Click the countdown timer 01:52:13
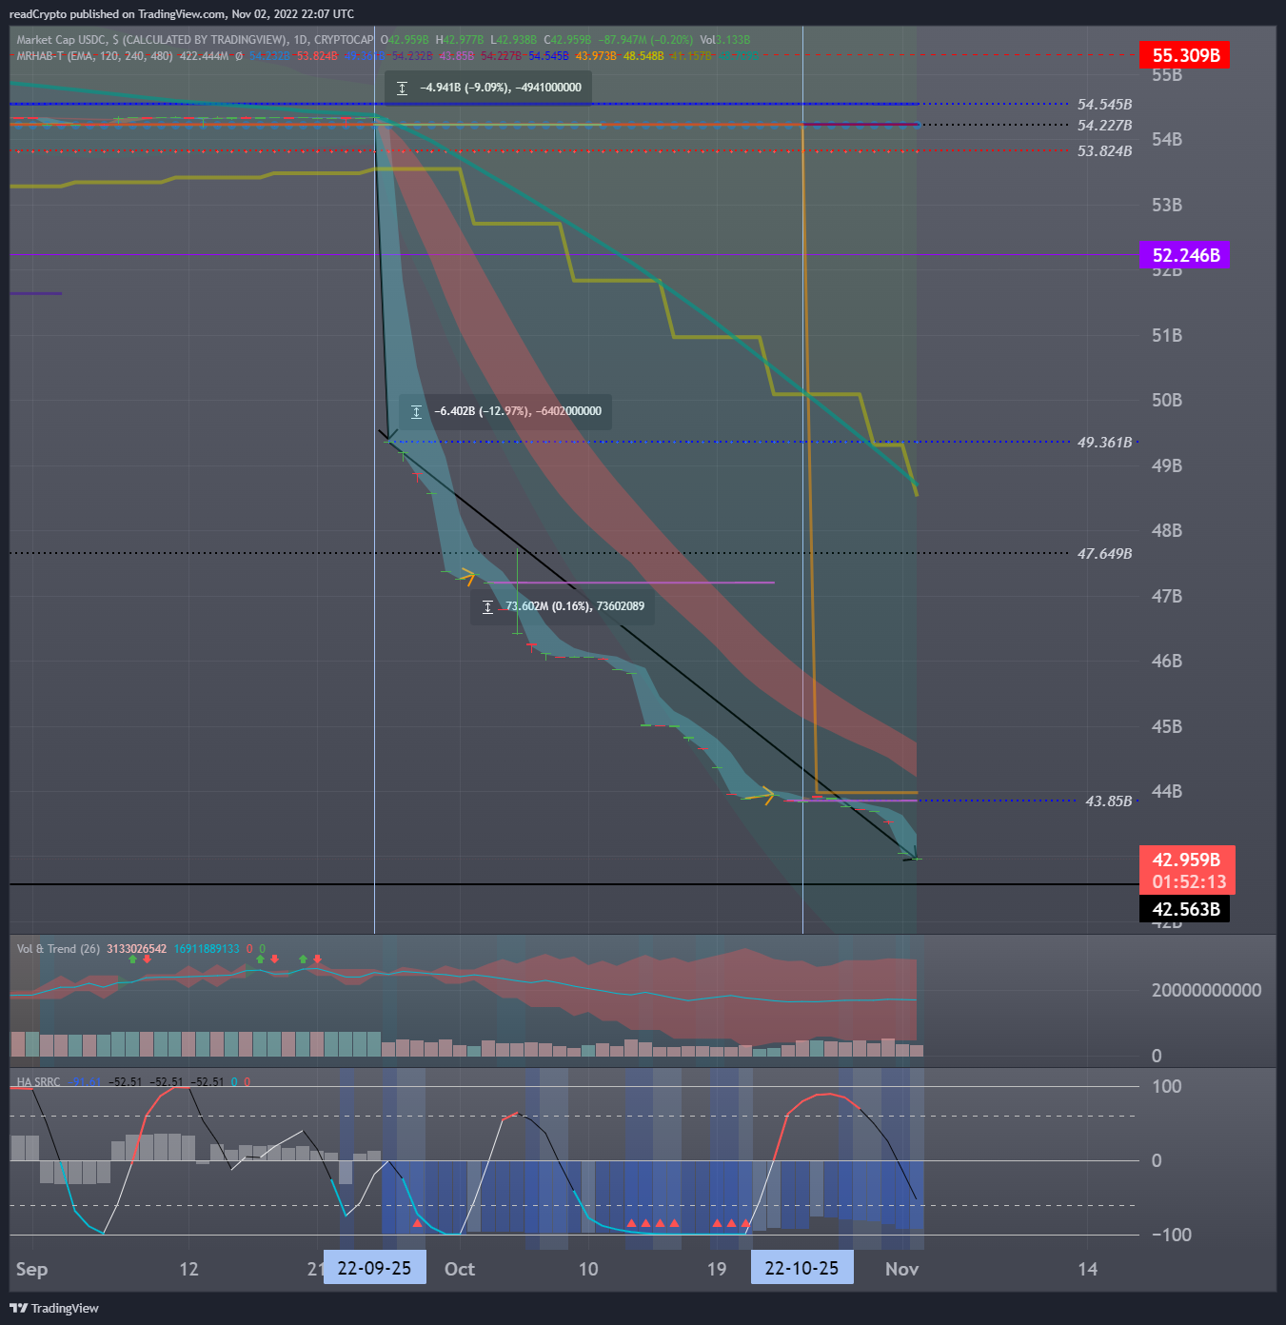Viewport: 1286px width, 1325px height. click(x=1187, y=882)
